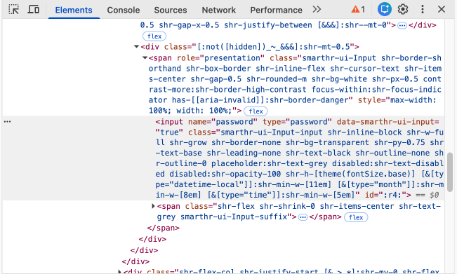Collapse the span role="presentation" node

[x=145, y=58]
